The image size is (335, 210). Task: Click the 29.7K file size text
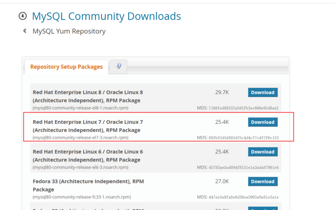click(222, 92)
